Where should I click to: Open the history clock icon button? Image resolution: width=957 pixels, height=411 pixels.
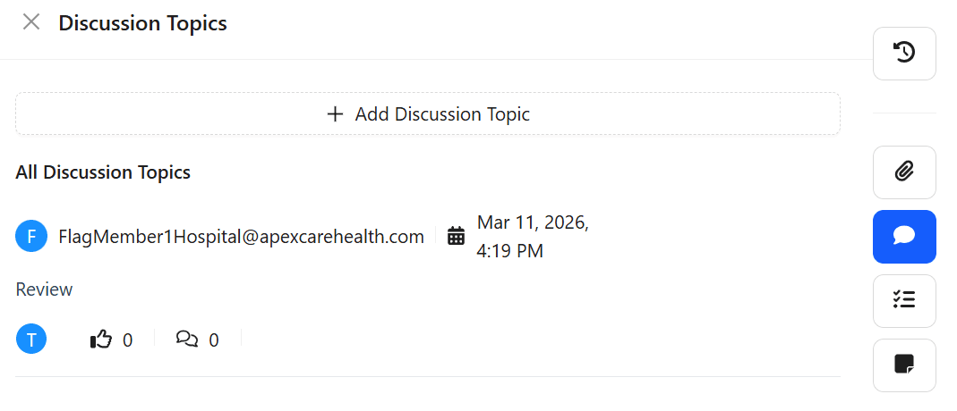tap(904, 54)
